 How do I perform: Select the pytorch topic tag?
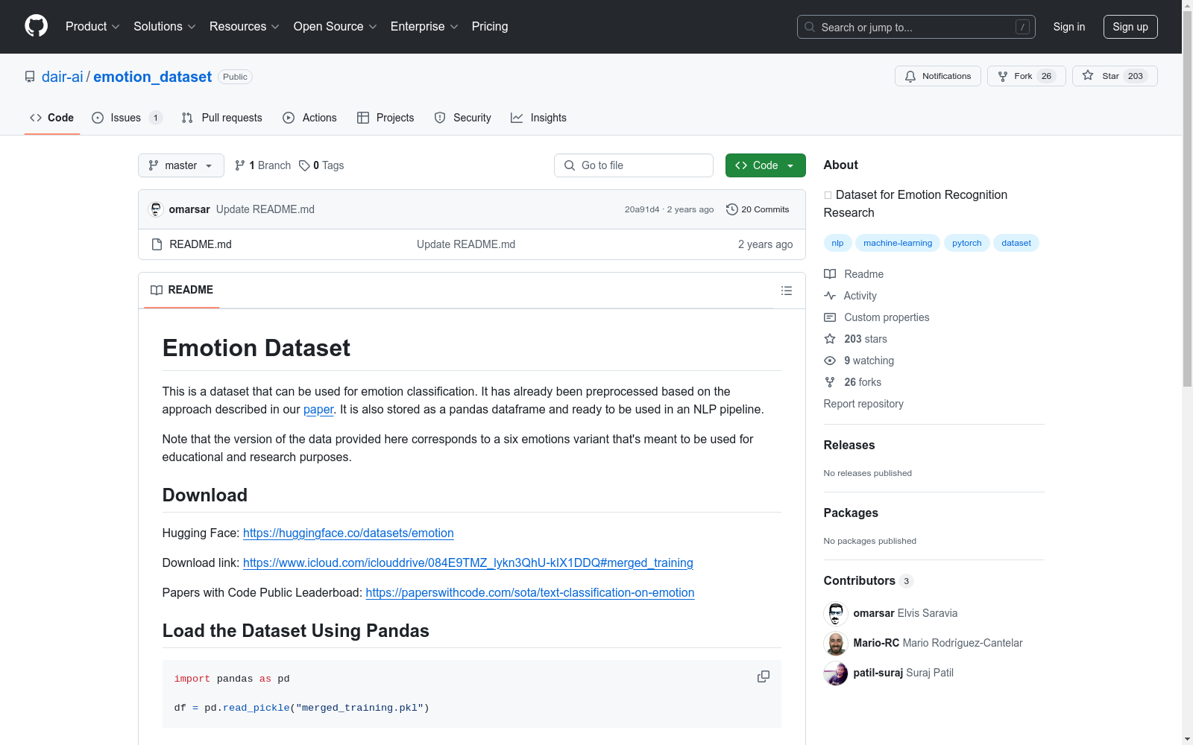967,243
